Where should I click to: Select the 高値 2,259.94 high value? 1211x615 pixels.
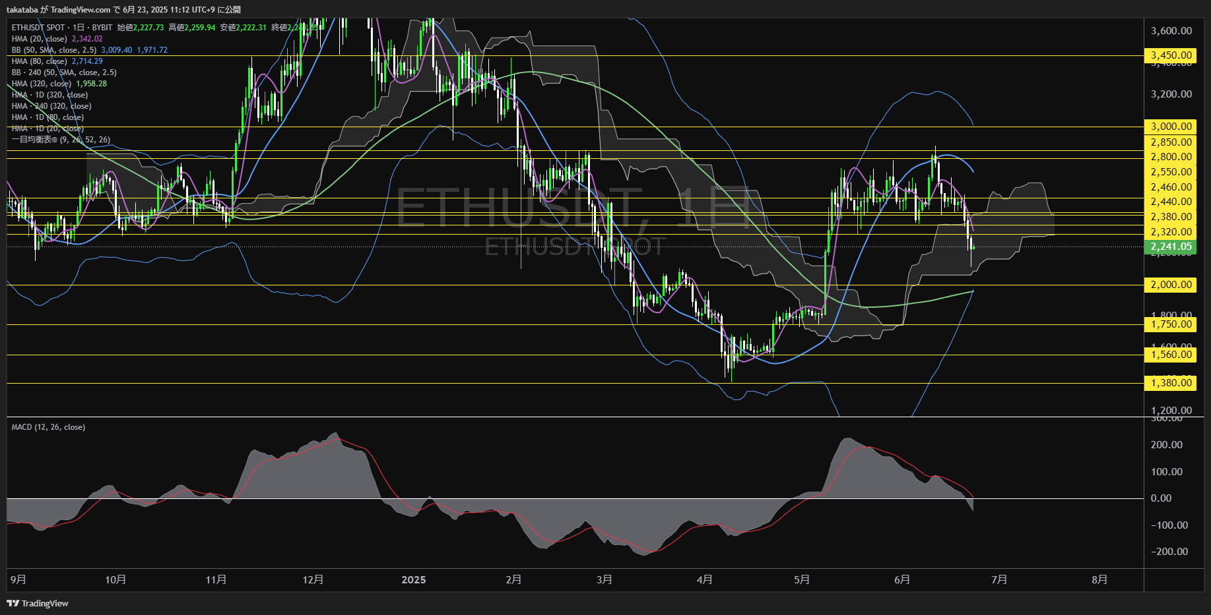pyautogui.click(x=192, y=28)
